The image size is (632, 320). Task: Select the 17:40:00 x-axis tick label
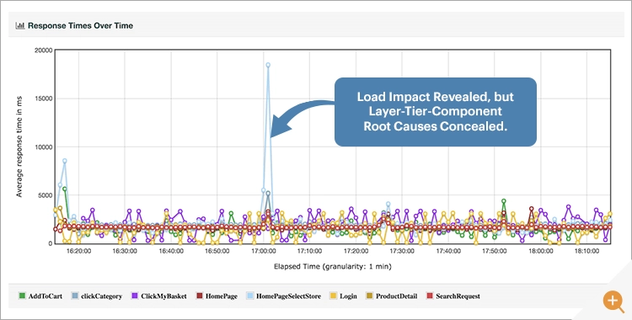pyautogui.click(x=448, y=251)
